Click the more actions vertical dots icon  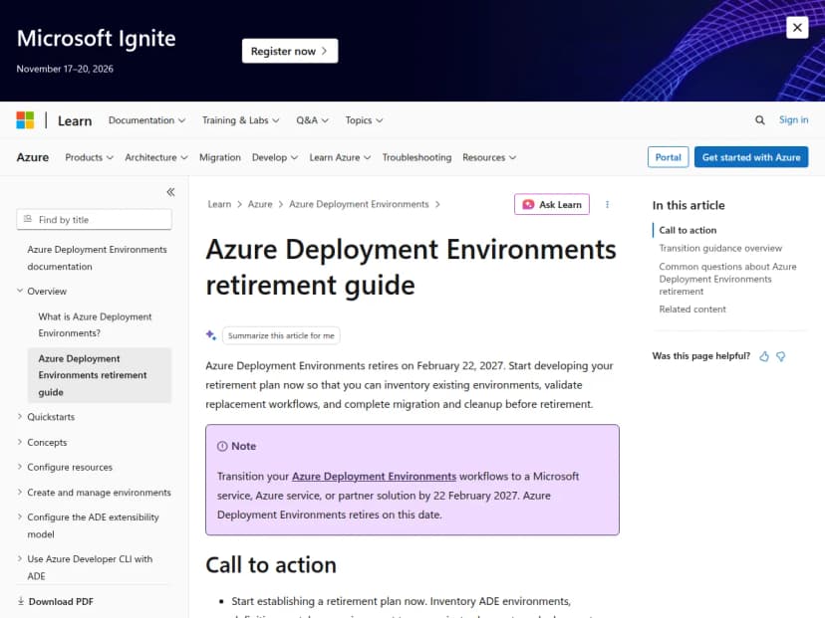point(607,204)
